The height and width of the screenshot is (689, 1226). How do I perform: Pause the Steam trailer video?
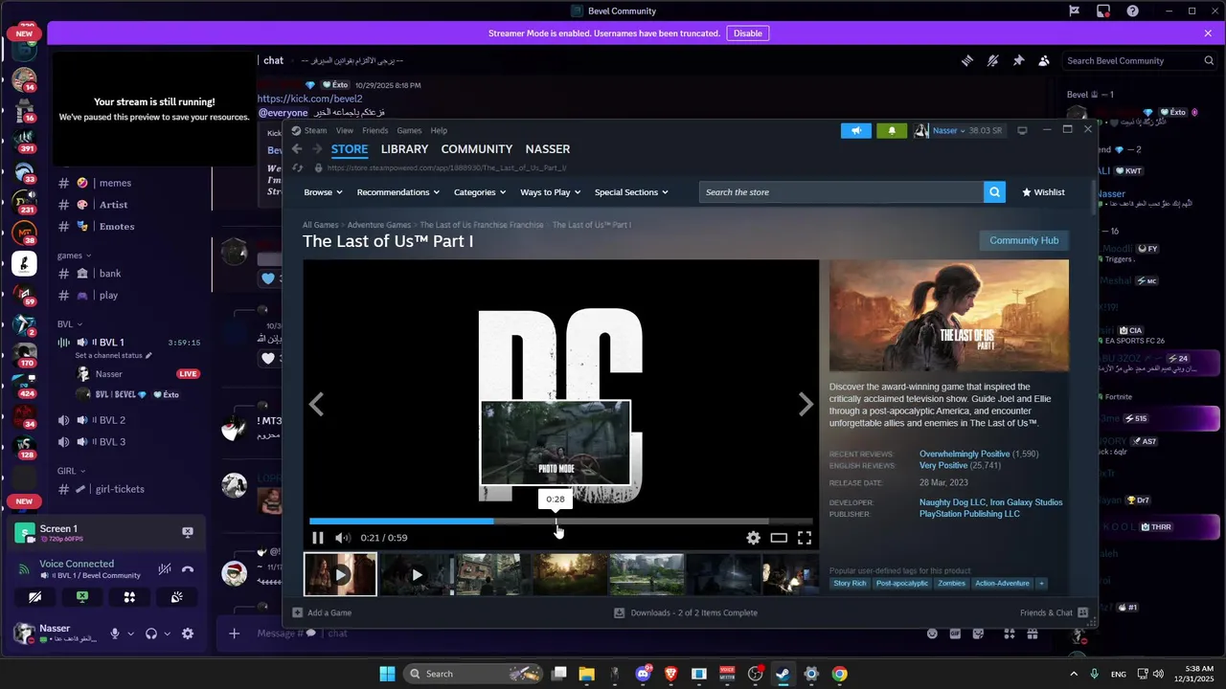(318, 538)
